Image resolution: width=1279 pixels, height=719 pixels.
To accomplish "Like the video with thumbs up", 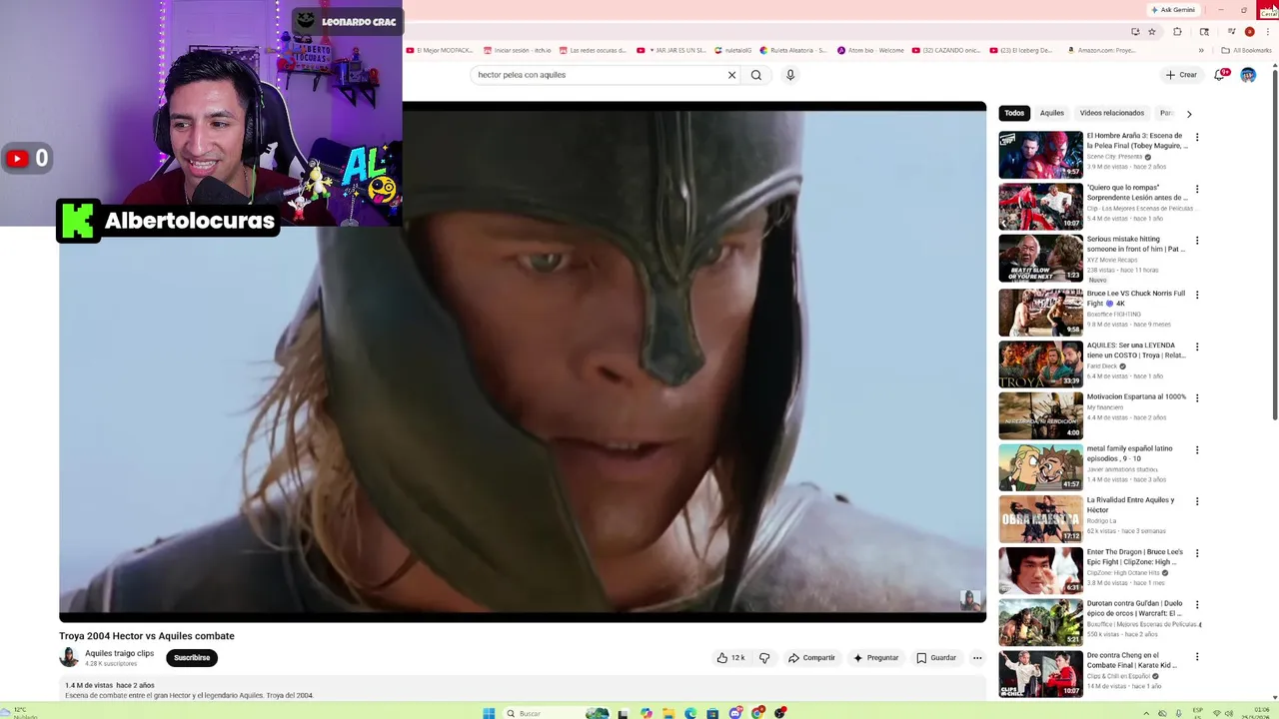I will coord(730,658).
